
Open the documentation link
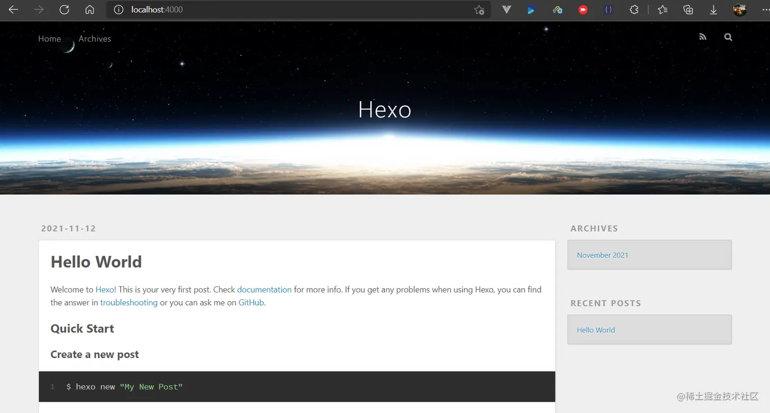tap(264, 289)
